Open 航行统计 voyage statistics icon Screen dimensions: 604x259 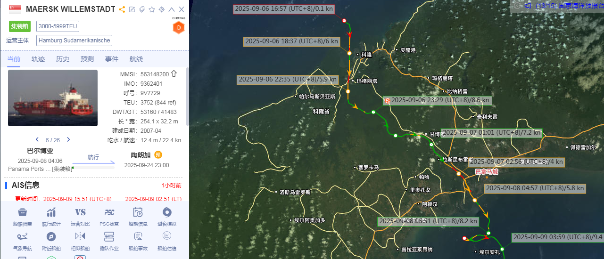click(51, 212)
